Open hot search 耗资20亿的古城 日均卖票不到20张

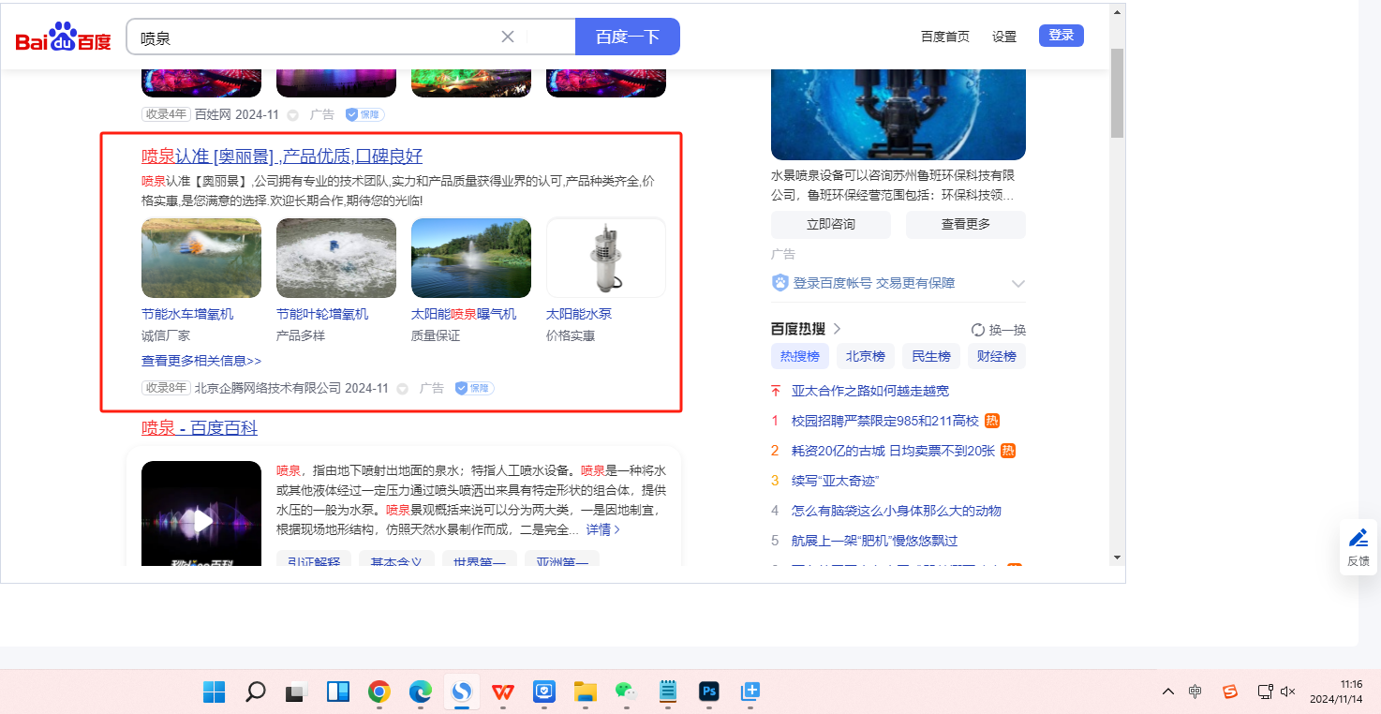point(893,451)
